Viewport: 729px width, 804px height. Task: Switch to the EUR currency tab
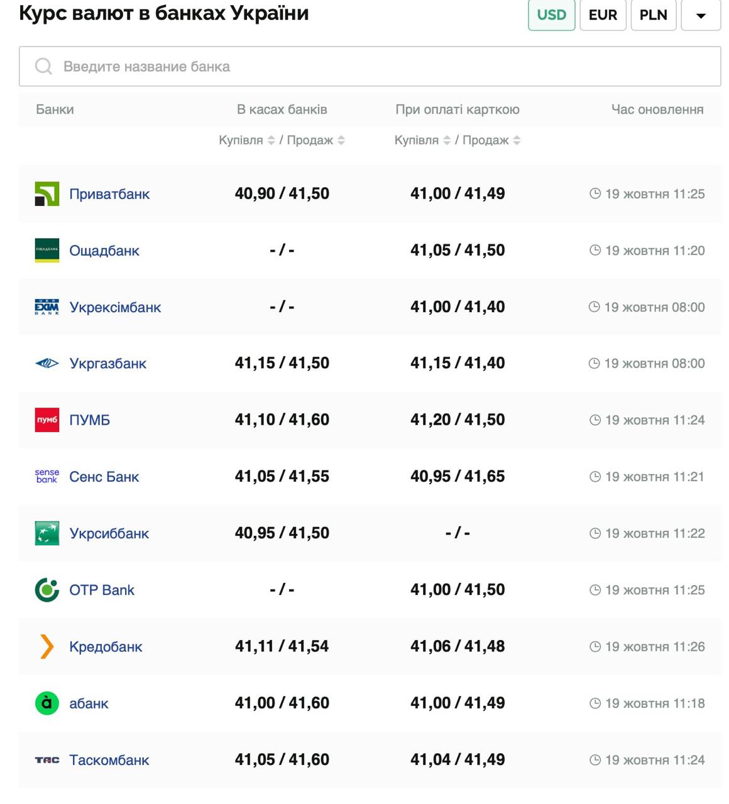point(602,14)
